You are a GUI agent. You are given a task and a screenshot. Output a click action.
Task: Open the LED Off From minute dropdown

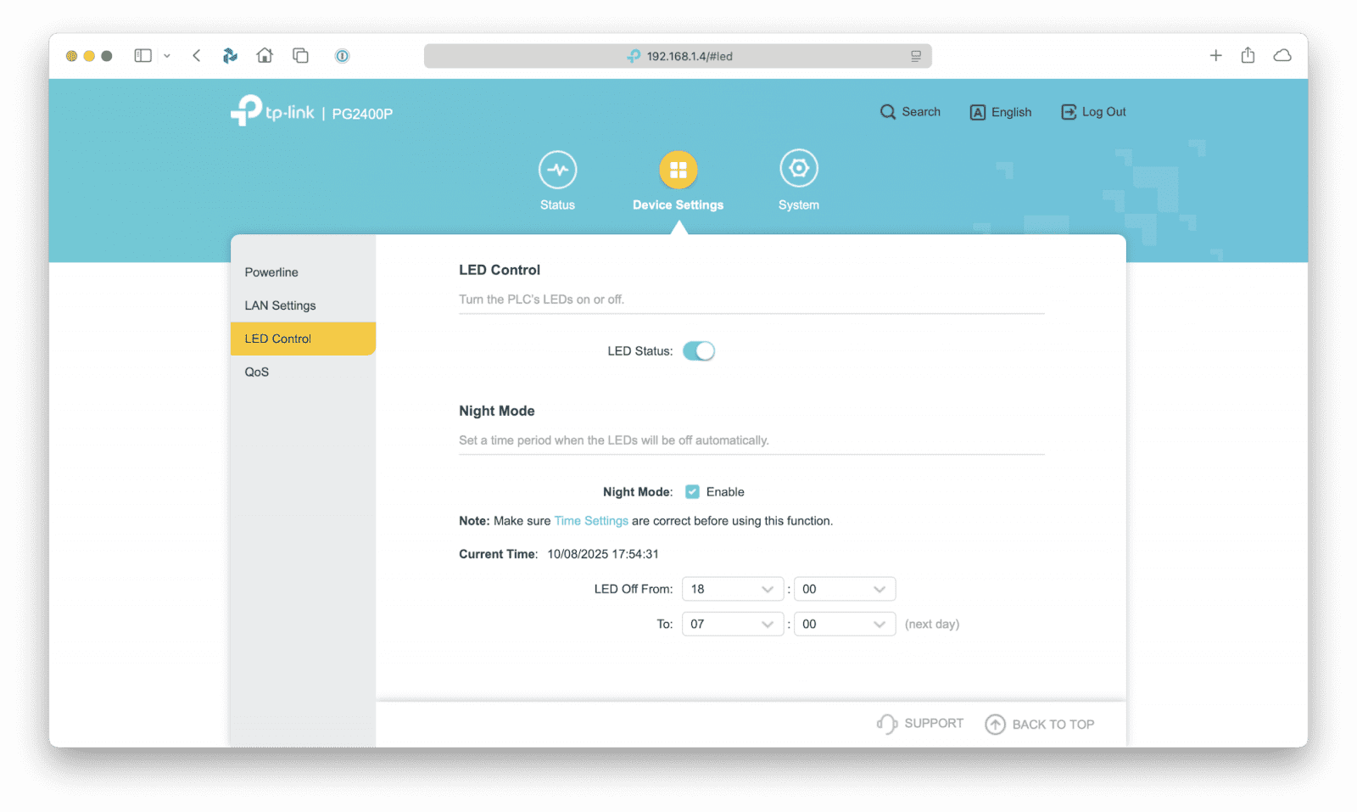pyautogui.click(x=845, y=589)
